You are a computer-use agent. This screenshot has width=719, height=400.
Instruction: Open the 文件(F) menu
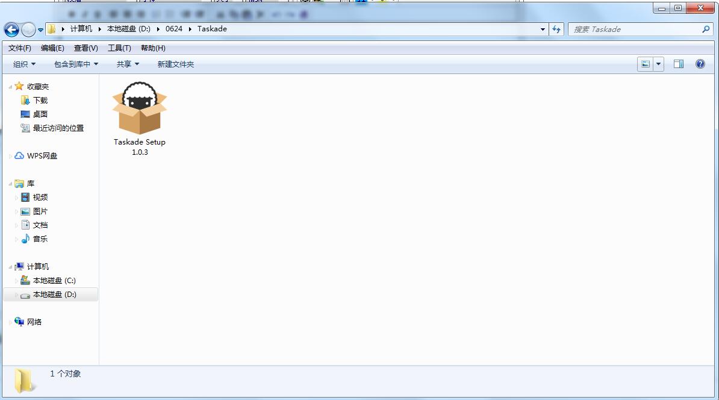tap(20, 48)
